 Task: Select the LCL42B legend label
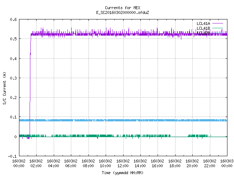(203, 33)
